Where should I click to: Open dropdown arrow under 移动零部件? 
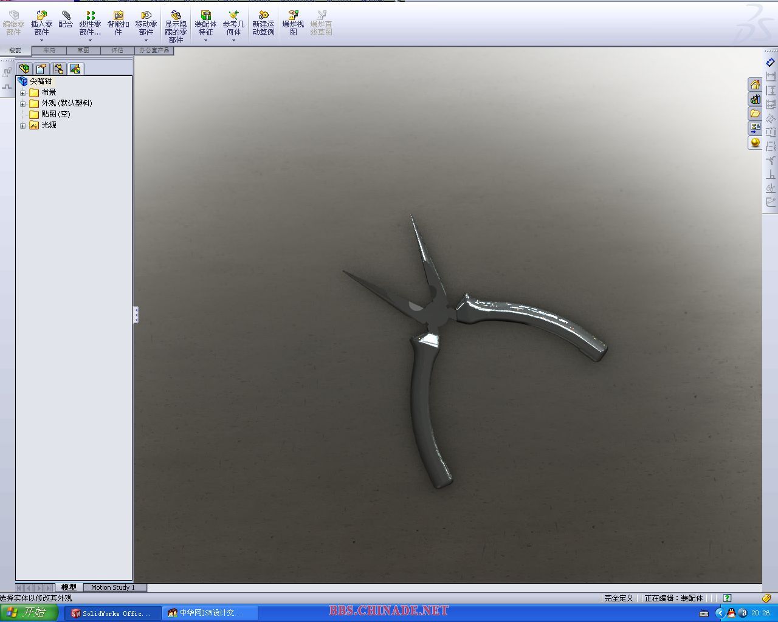coord(146,41)
